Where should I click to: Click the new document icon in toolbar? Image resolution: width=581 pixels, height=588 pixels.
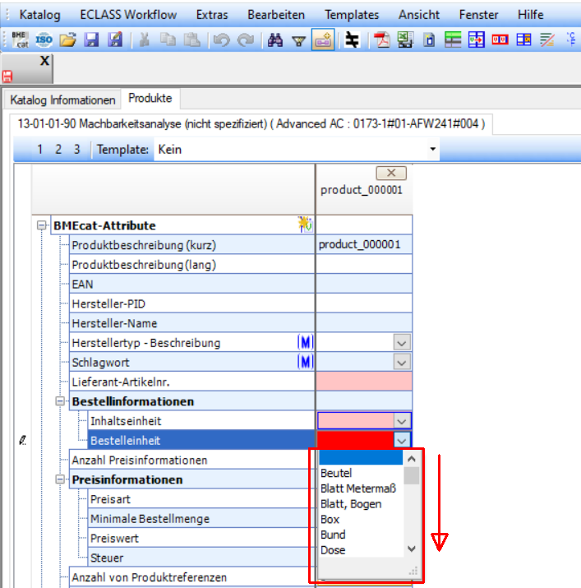coord(430,39)
